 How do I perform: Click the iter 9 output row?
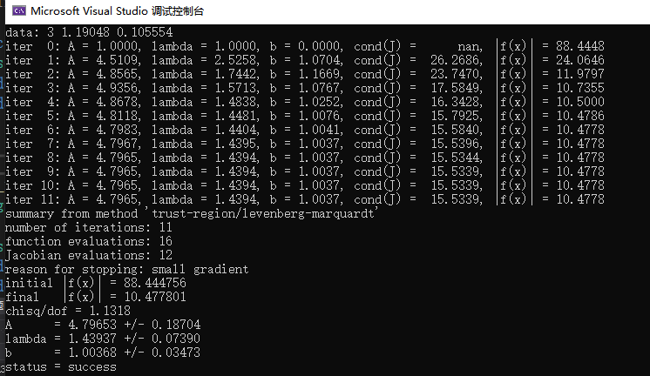305,171
